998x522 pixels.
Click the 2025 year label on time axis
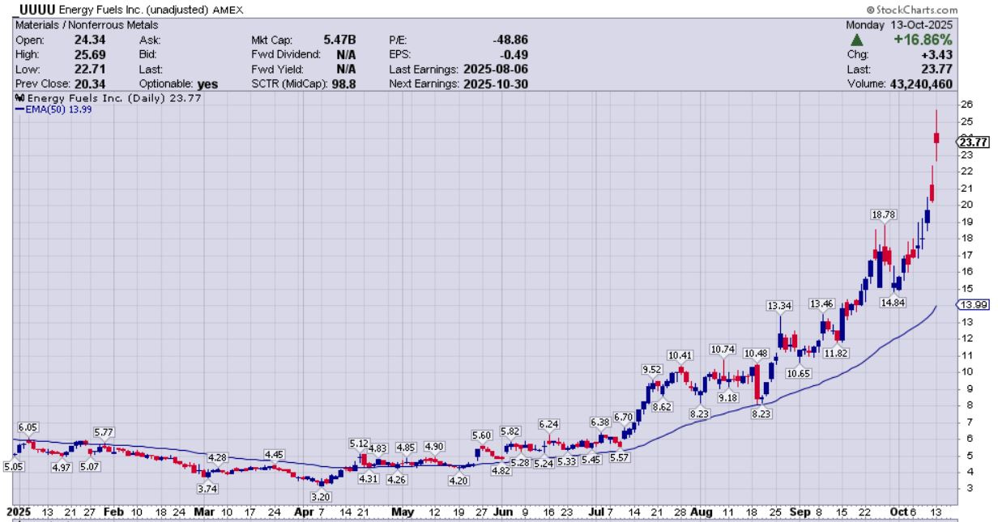[x=19, y=512]
